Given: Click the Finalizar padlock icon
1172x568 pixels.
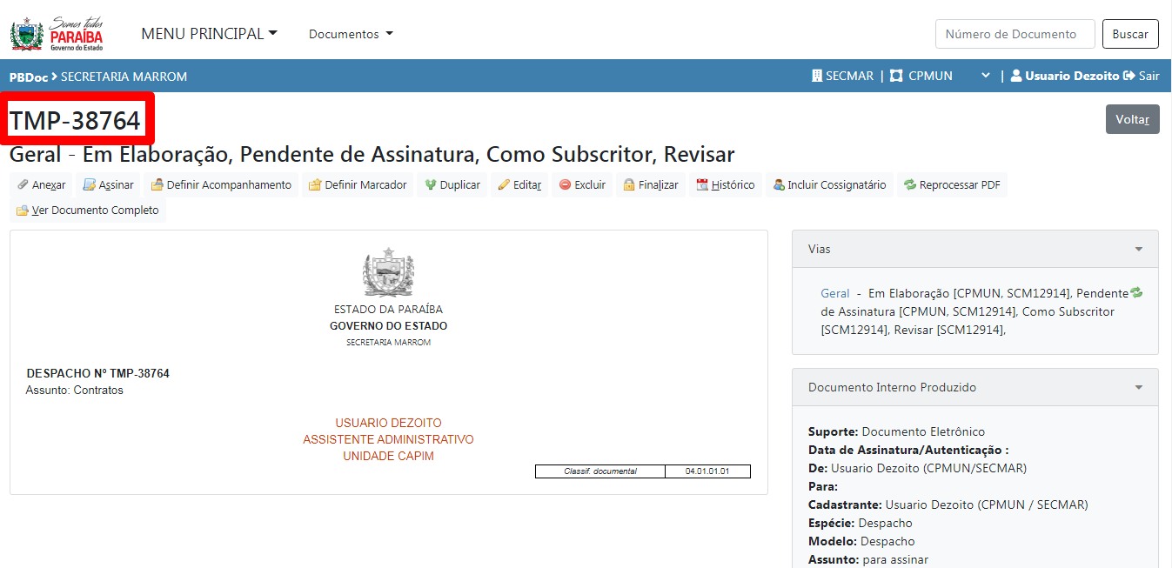Looking at the screenshot, I should pyautogui.click(x=629, y=185).
